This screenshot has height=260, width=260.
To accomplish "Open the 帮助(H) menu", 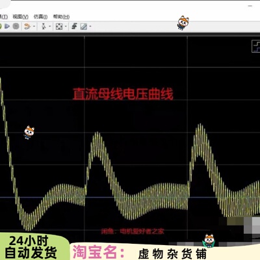I will [61, 17].
